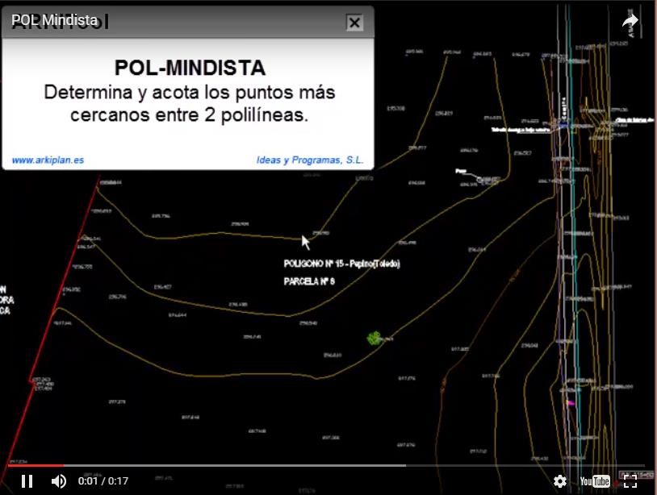Click the Ideas y Programas, S.L. link
The height and width of the screenshot is (495, 657).
(310, 160)
